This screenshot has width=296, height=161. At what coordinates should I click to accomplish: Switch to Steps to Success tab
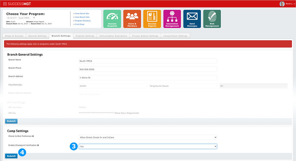click(x=14, y=36)
